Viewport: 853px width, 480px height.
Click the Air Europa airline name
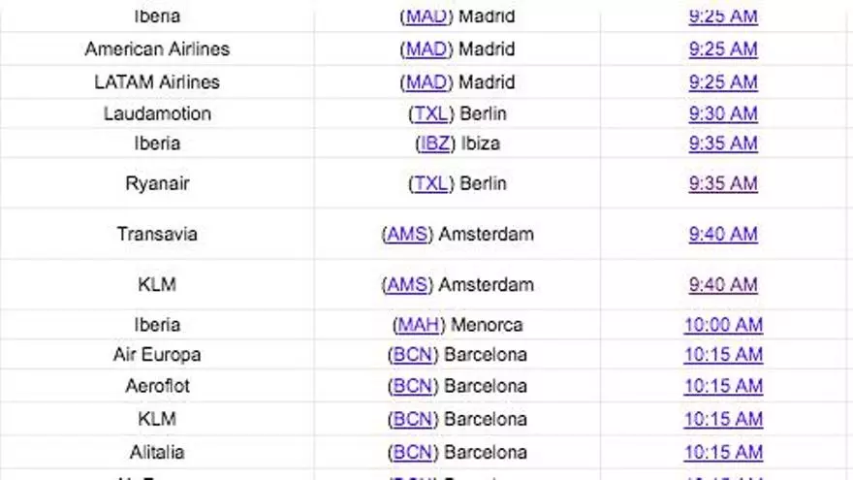[x=157, y=355]
